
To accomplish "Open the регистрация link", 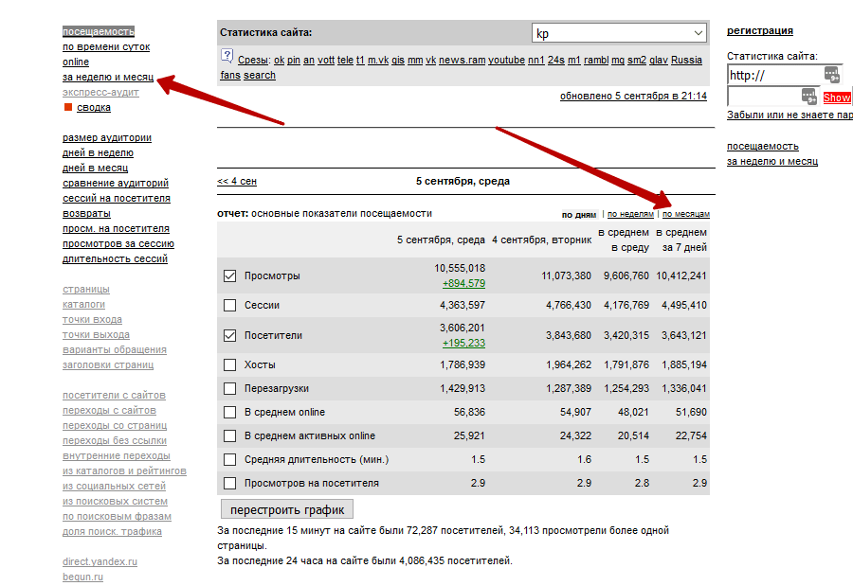I will pyautogui.click(x=760, y=31).
